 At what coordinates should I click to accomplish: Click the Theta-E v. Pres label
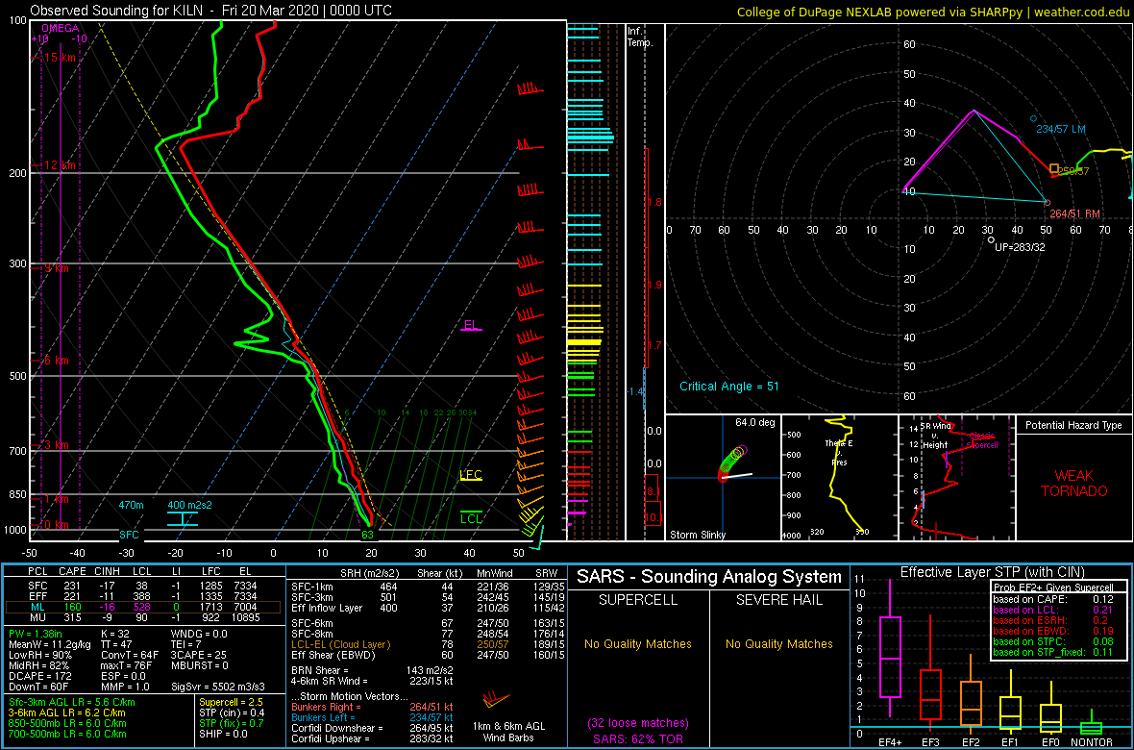click(840, 453)
